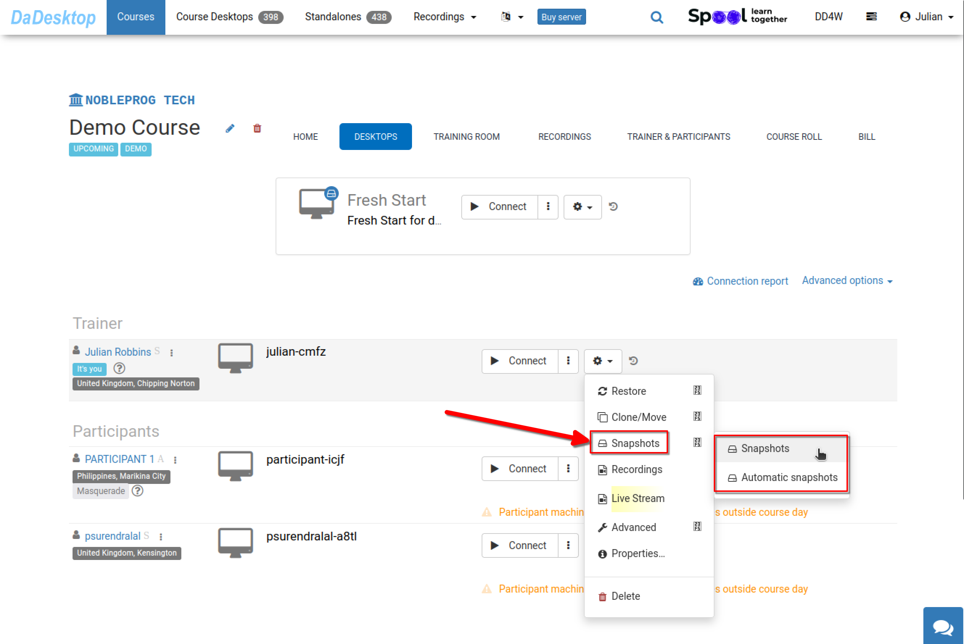Click the history restore icon for julian-cmfz
Screen dimensions: 964x644
[x=633, y=361]
